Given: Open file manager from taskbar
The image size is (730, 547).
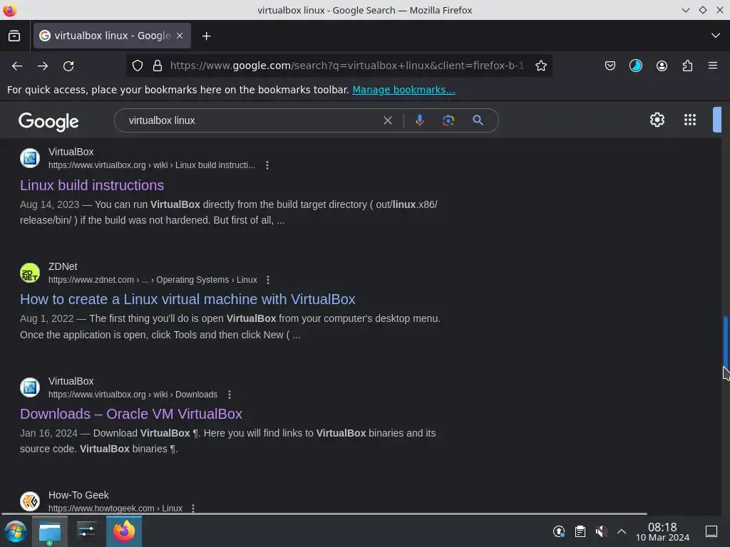Looking at the screenshot, I should point(50,531).
